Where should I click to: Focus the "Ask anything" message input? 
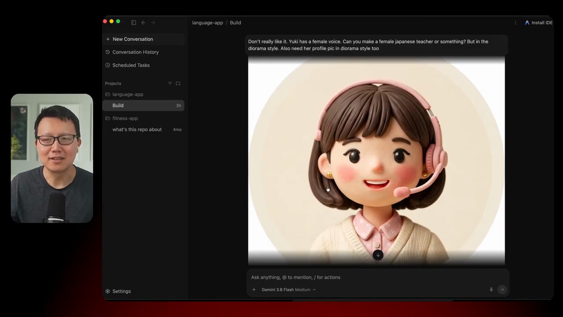click(x=378, y=277)
